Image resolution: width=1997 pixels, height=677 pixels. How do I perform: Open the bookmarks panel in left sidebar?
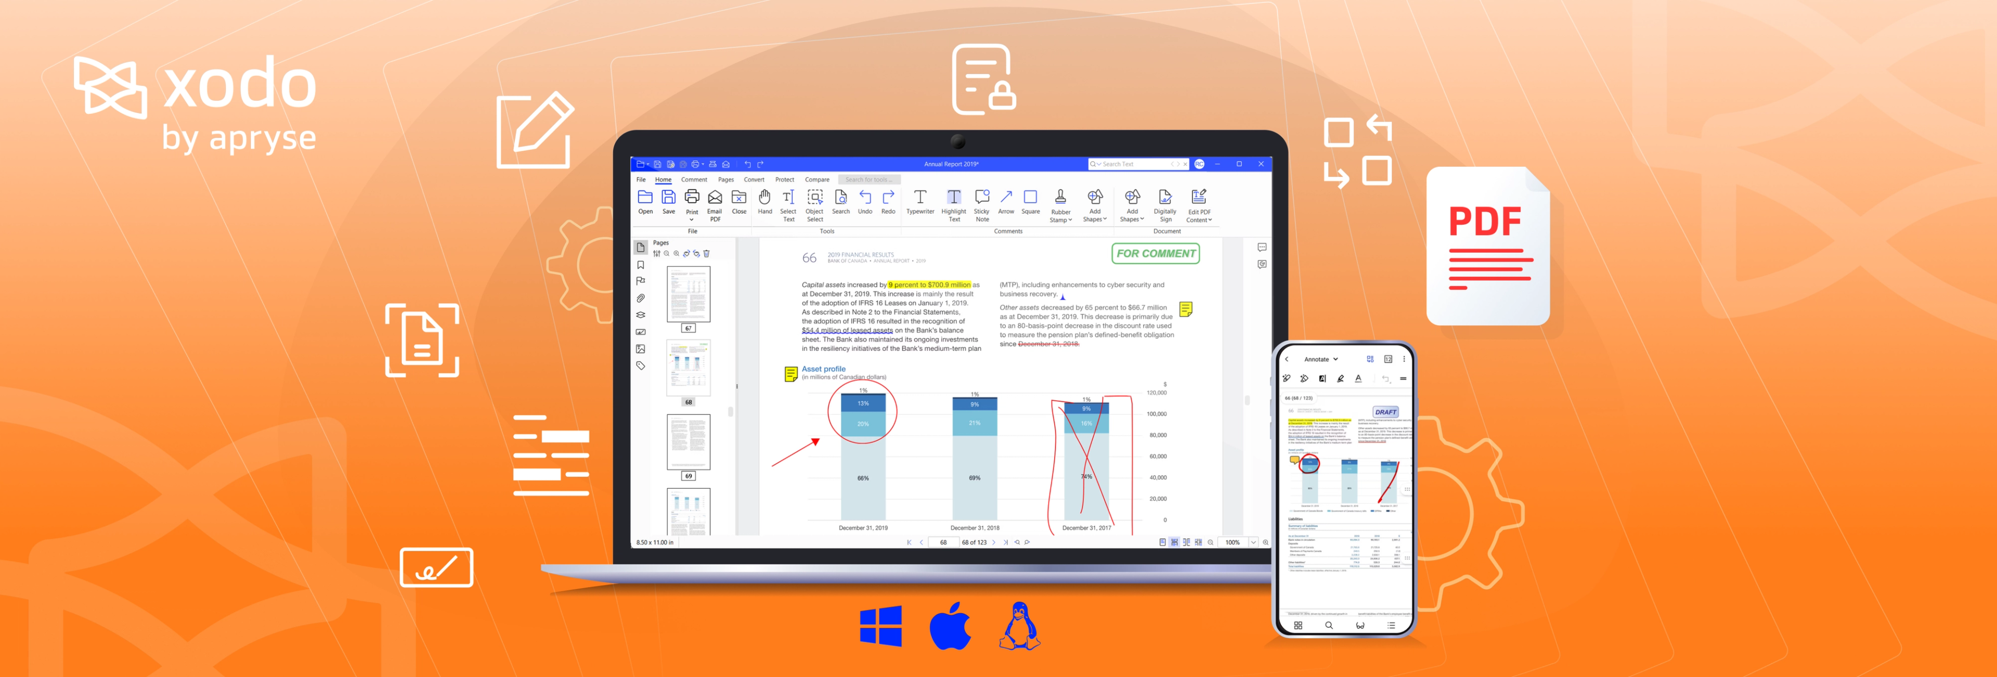640,265
